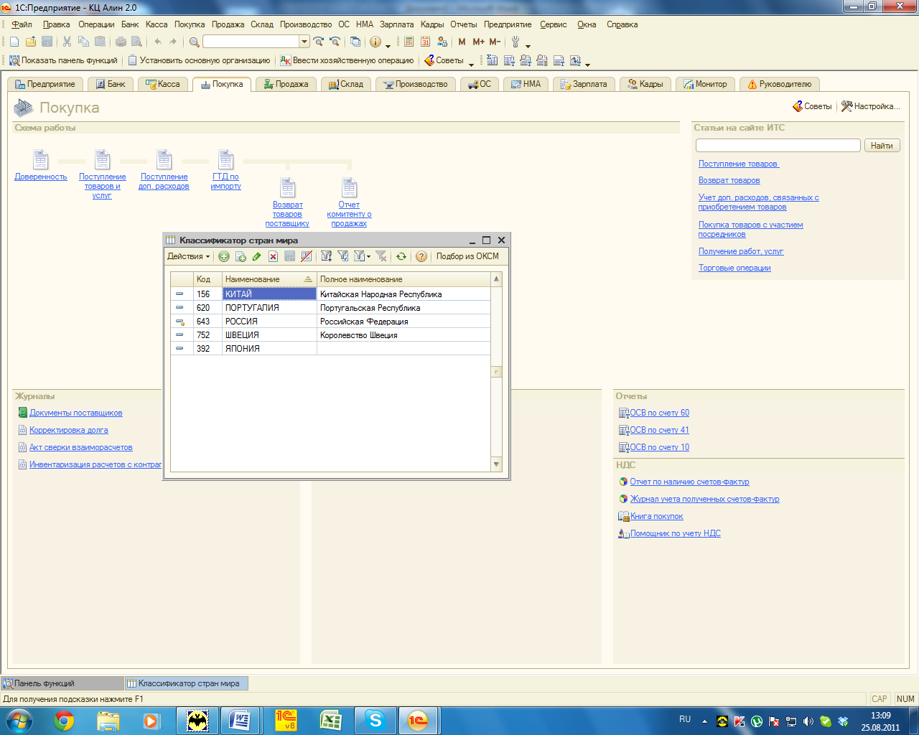Select the ПОРТУГАЛИЯ row name cell

[x=269, y=308]
